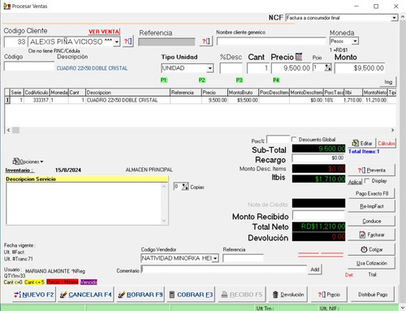The height and width of the screenshot is (311, 406).
Task: Select the P2 price level label
Action: click(x=202, y=80)
